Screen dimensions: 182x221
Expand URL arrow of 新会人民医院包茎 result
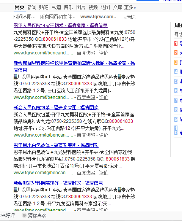(72, 136)
